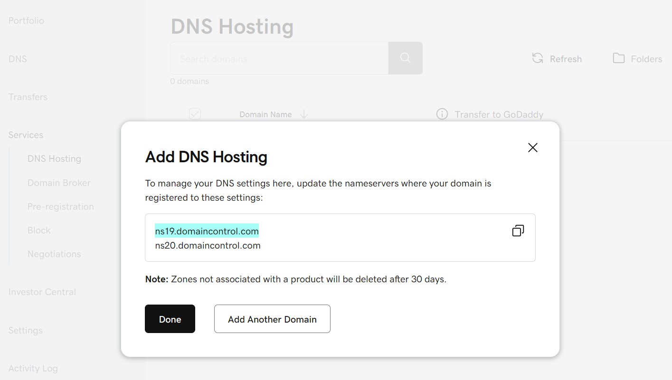Expand the Services section in the sidebar
672x380 pixels.
click(x=26, y=135)
